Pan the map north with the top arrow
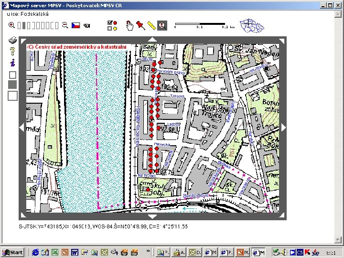The image size is (344, 258). (152, 40)
